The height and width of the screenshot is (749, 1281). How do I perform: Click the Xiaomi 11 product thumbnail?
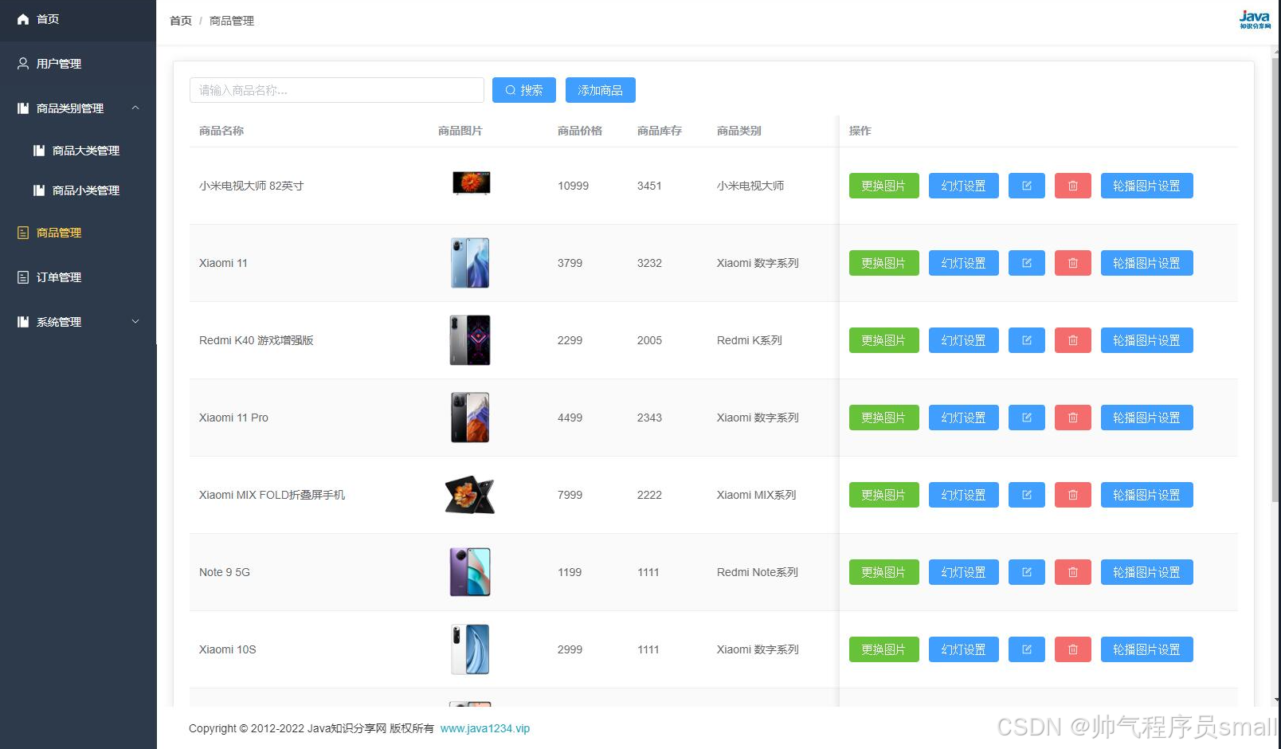(470, 263)
